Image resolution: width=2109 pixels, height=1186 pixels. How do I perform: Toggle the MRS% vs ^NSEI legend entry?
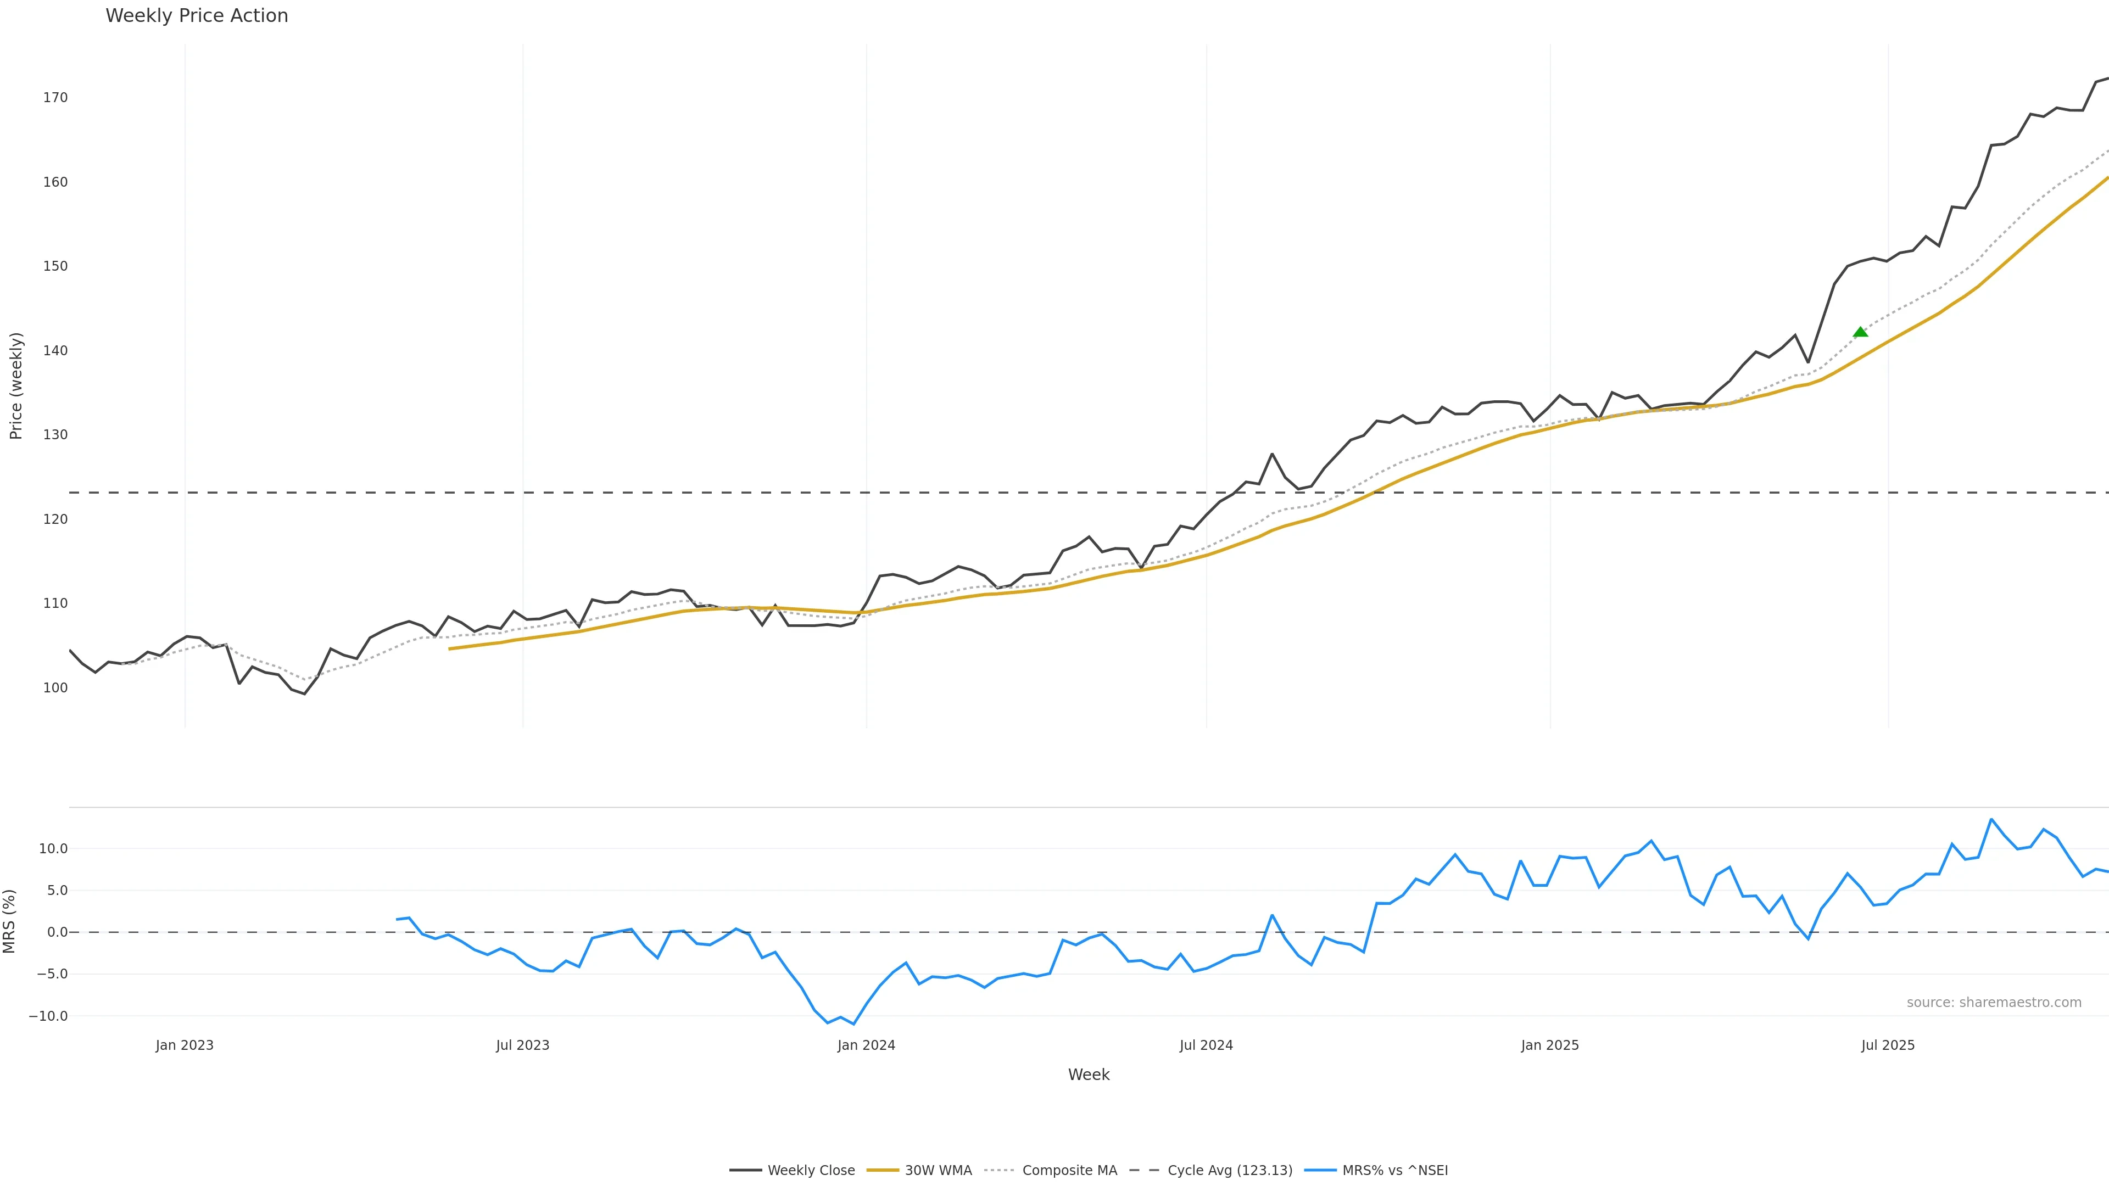click(1395, 1171)
